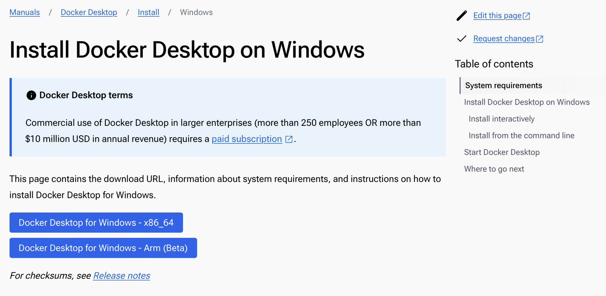This screenshot has height=296, width=606.
Task: Go to Install interactively in contents
Action: click(501, 119)
